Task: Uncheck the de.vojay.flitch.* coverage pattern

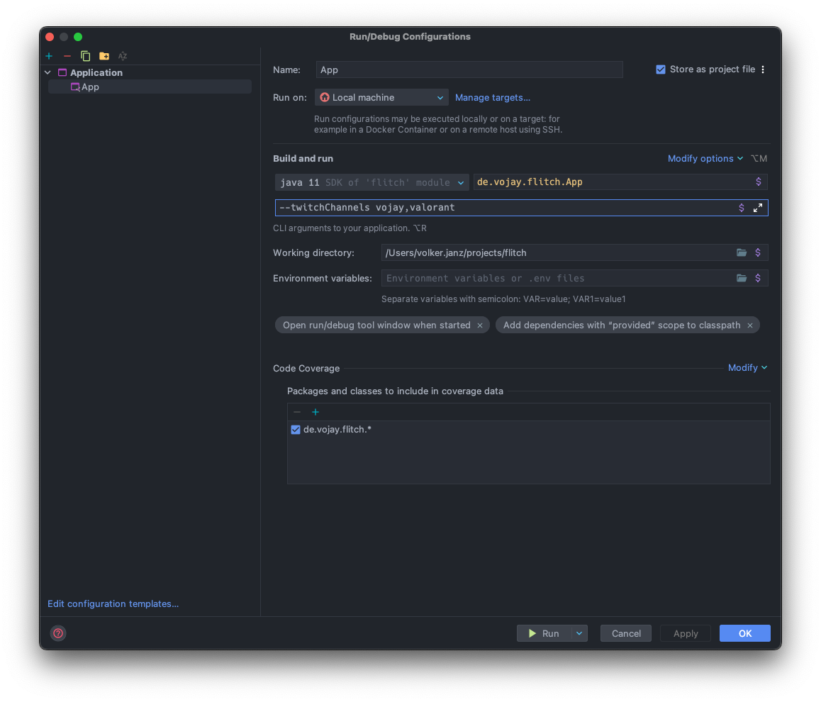Action: (295, 429)
